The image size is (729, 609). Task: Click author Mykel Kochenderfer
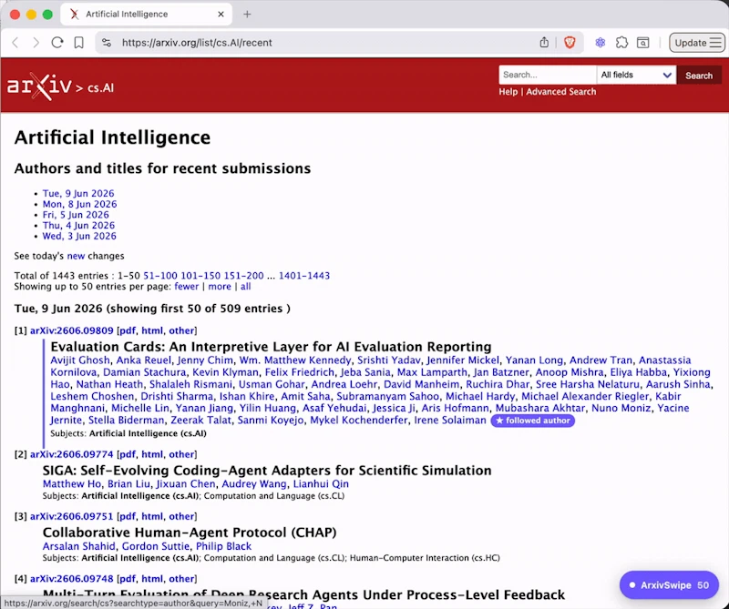[x=359, y=421]
